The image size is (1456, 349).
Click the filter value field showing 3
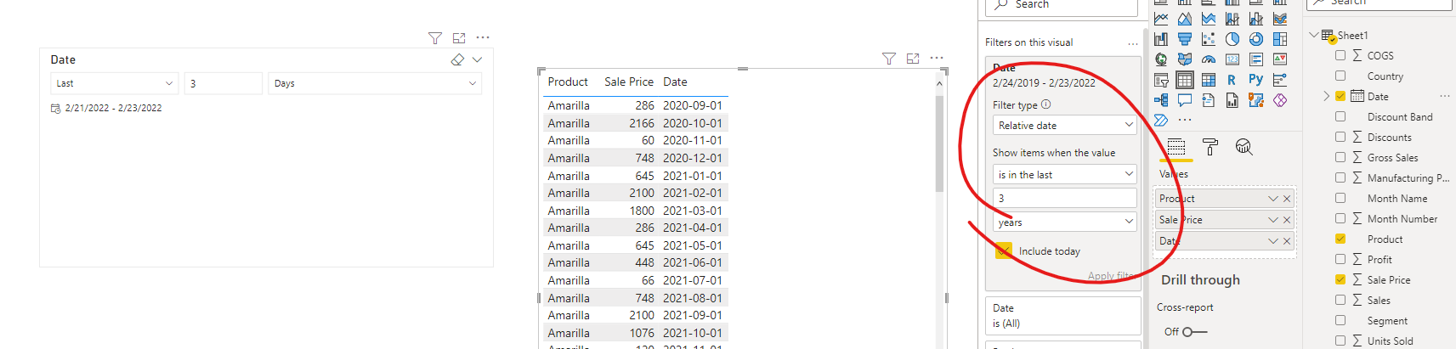(1064, 198)
